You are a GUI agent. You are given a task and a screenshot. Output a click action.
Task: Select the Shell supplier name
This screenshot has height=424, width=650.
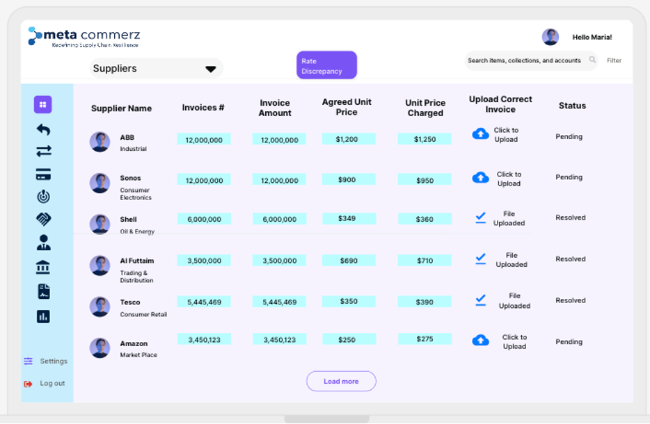129,220
